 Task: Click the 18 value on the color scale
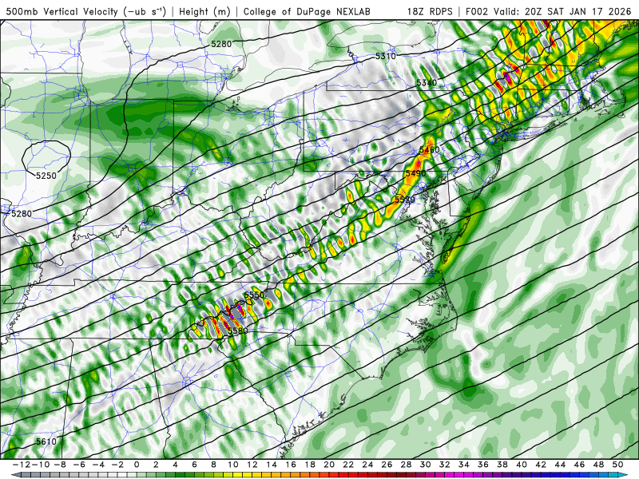[x=310, y=465]
